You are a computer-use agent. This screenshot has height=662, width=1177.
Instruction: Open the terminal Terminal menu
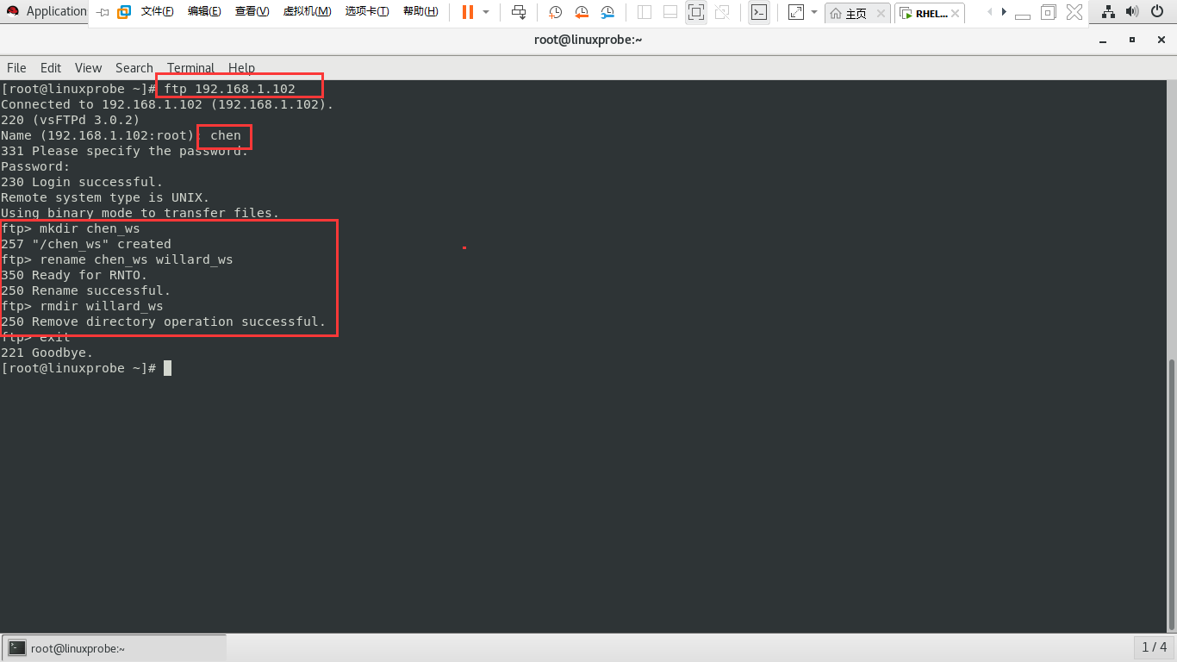coord(190,68)
